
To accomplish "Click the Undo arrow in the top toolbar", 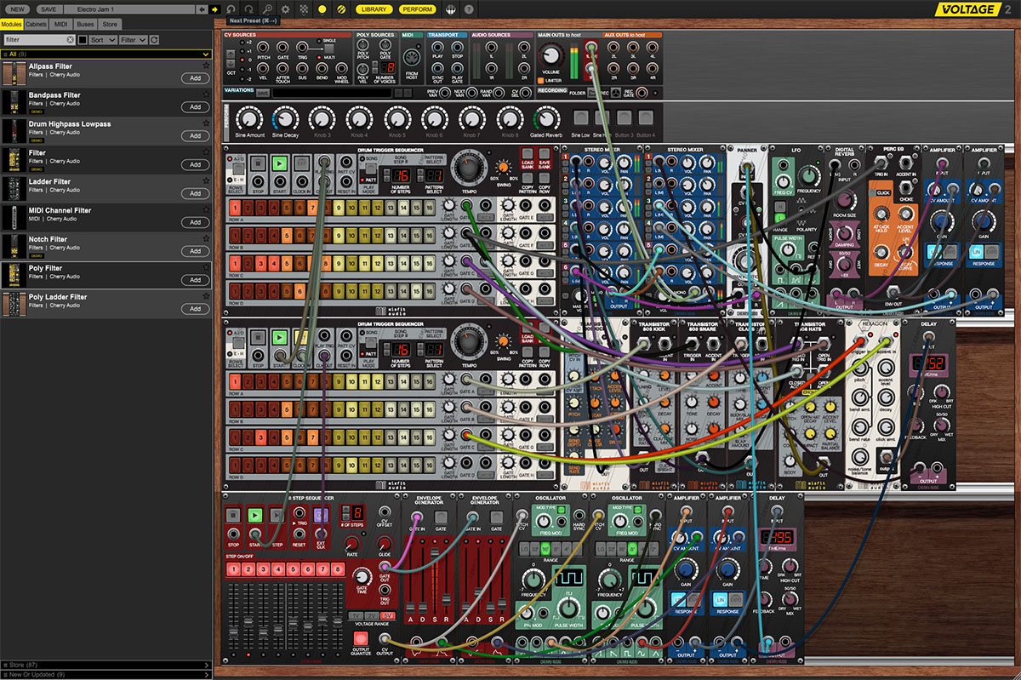I will (x=231, y=9).
